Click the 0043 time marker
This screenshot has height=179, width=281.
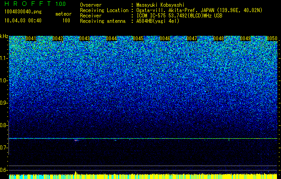point(84,38)
